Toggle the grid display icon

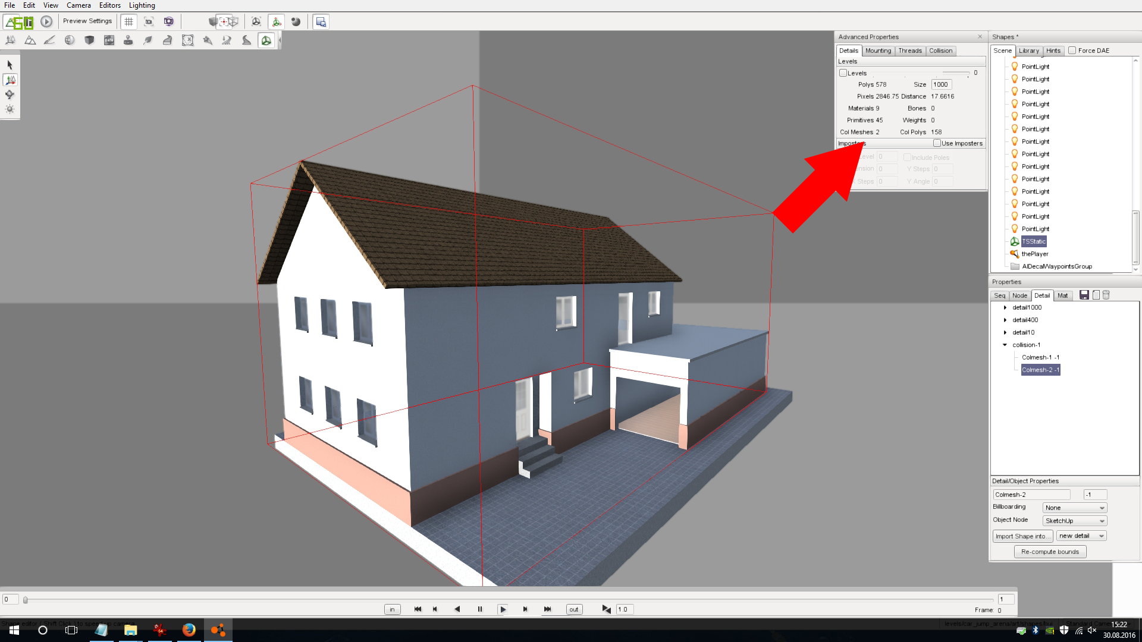pyautogui.click(x=128, y=22)
